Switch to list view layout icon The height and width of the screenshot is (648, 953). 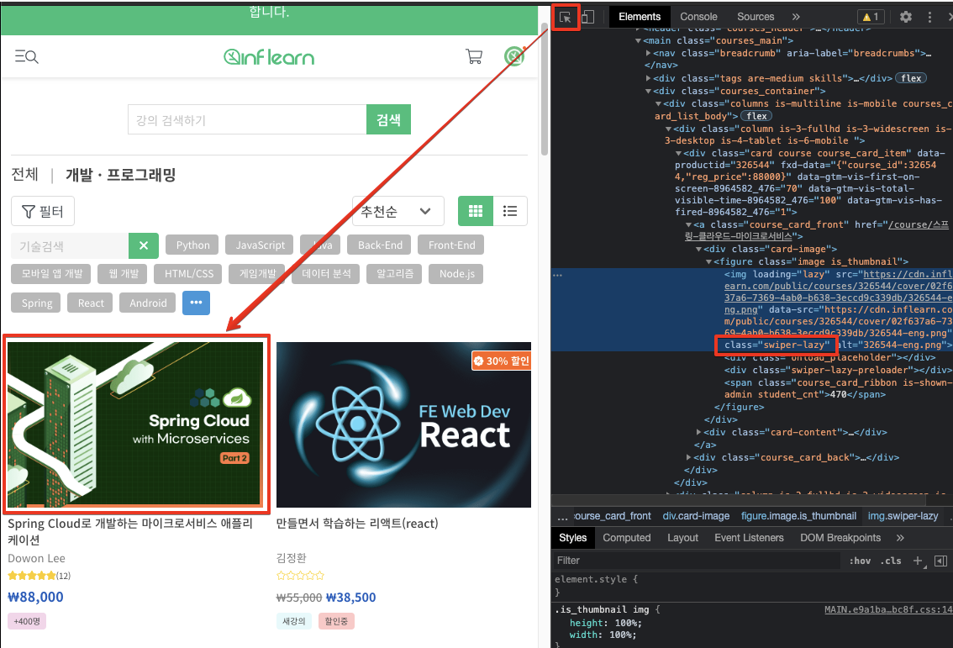[510, 211]
